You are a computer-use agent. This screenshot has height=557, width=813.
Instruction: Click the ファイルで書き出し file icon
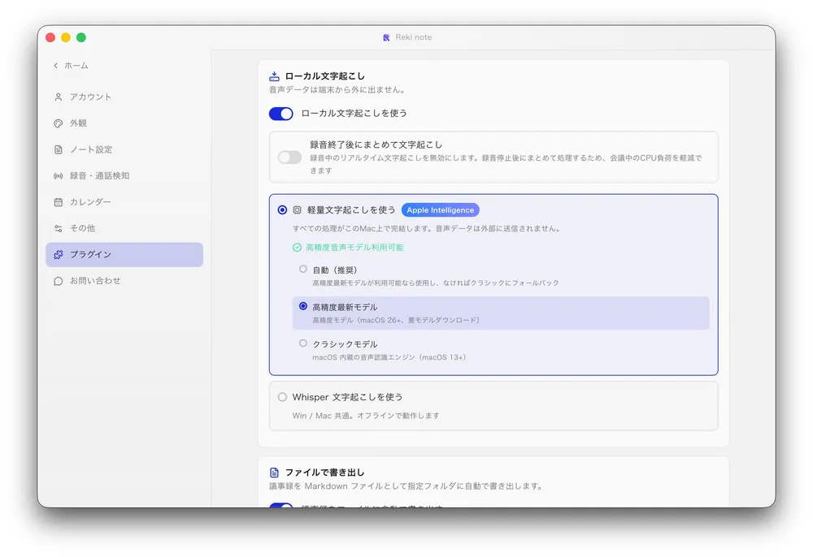pyautogui.click(x=274, y=473)
